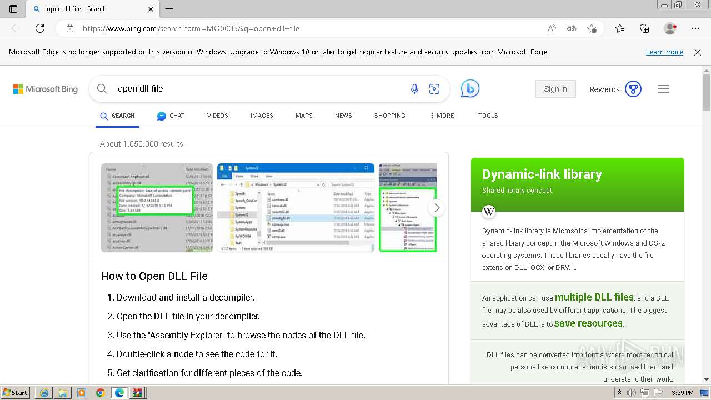The height and width of the screenshot is (400, 711).
Task: Open the volume speaker tray icon
Action: pos(632,393)
